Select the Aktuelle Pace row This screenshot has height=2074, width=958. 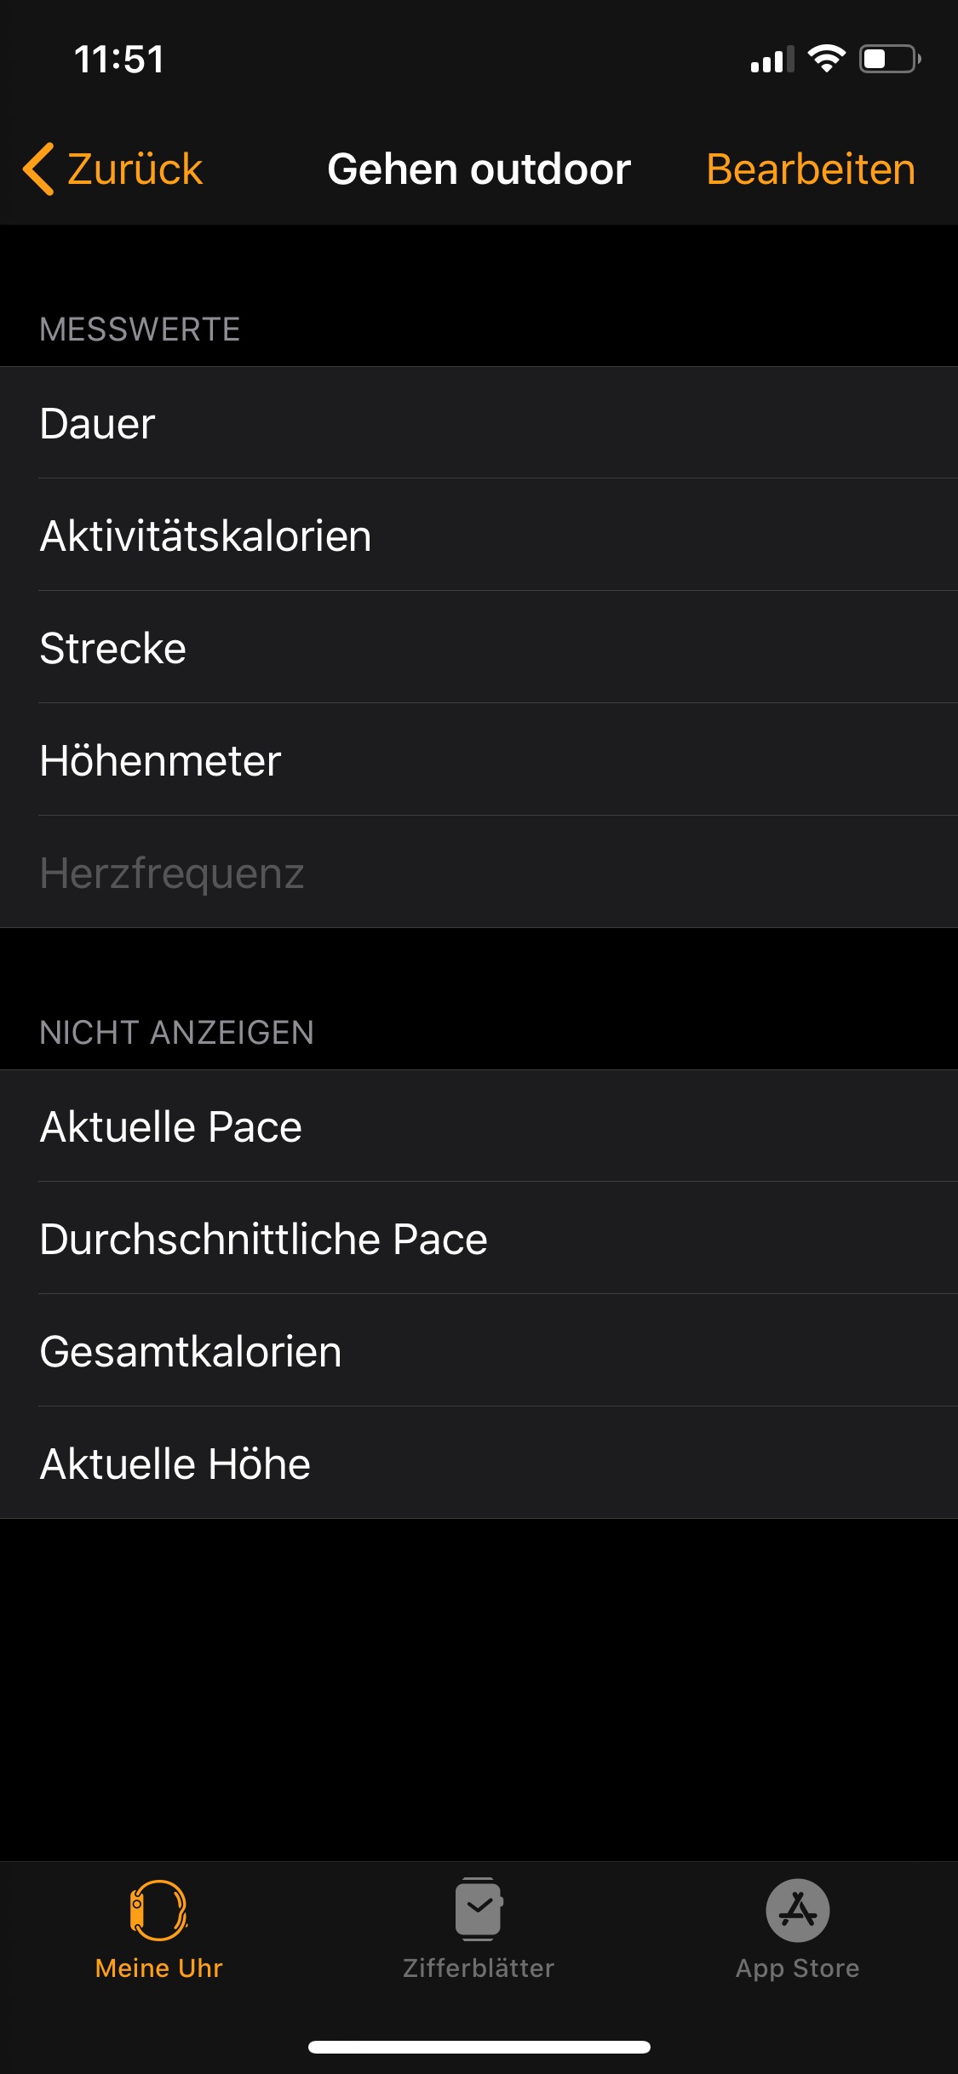coord(479,1126)
